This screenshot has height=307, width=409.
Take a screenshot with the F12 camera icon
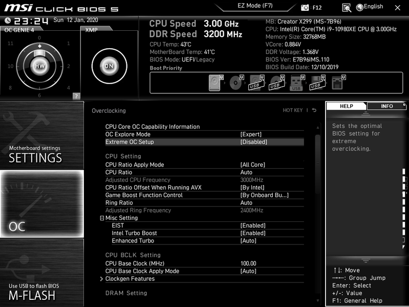pos(305,8)
